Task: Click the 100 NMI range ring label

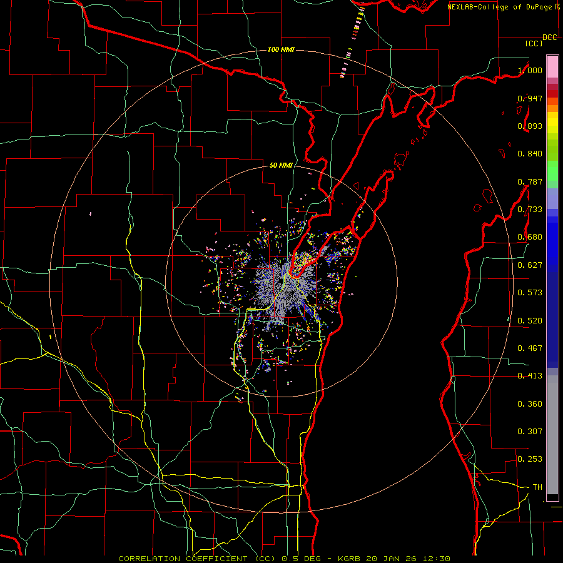Action: pyautogui.click(x=281, y=49)
